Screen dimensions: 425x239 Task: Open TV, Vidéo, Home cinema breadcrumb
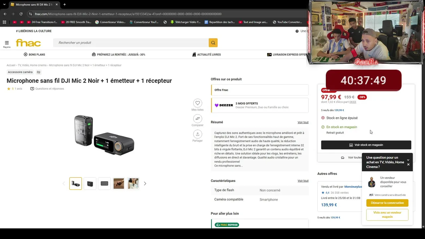click(32, 65)
